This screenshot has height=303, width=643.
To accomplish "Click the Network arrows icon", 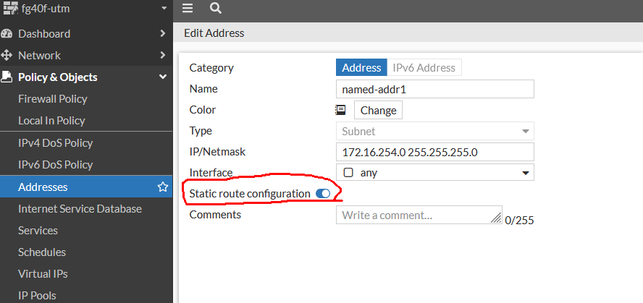I will [7, 56].
